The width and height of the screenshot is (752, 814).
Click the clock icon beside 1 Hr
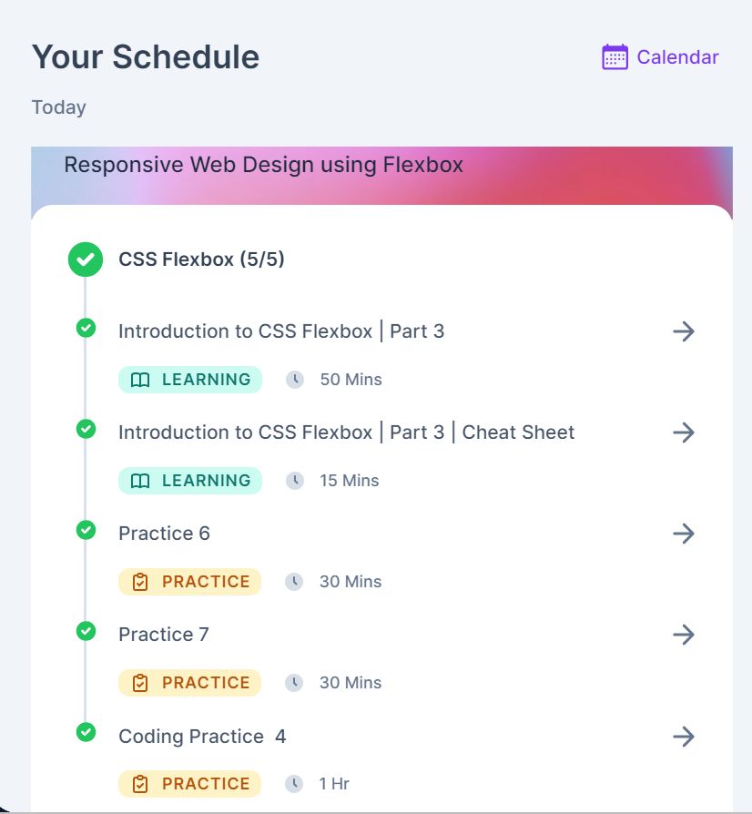295,784
